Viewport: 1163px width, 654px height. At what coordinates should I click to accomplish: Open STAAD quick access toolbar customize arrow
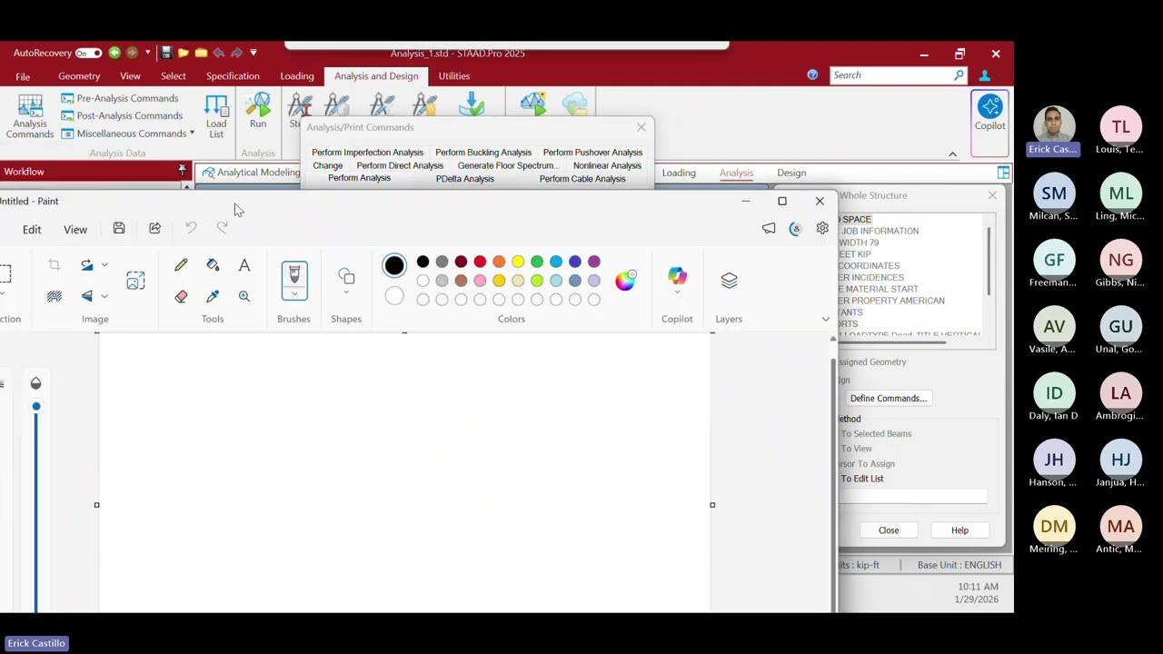pyautogui.click(x=253, y=53)
